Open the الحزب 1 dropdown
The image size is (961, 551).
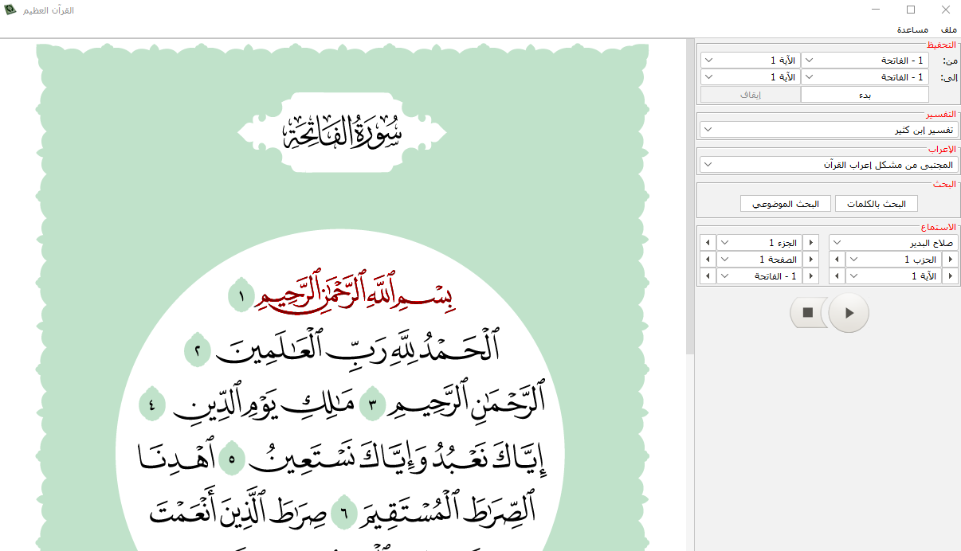click(x=893, y=259)
